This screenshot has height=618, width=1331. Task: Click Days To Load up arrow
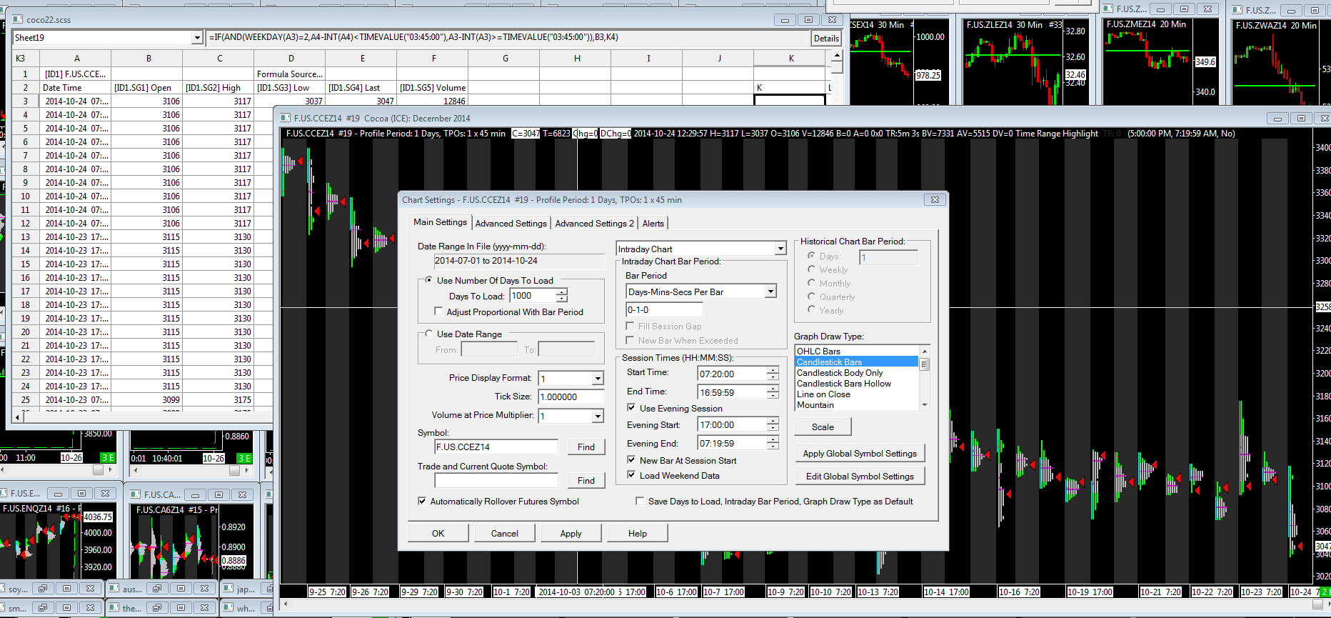point(562,292)
